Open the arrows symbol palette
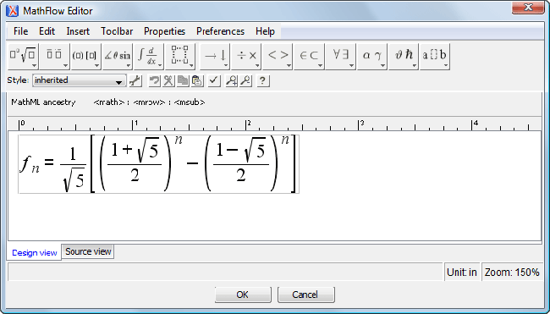Image resolution: width=550 pixels, height=314 pixels. tap(215, 57)
